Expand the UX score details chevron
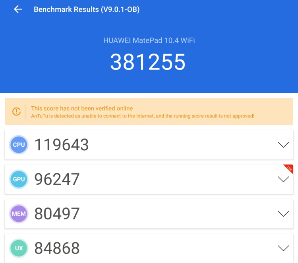Image resolution: width=298 pixels, height=263 pixels. (x=283, y=248)
